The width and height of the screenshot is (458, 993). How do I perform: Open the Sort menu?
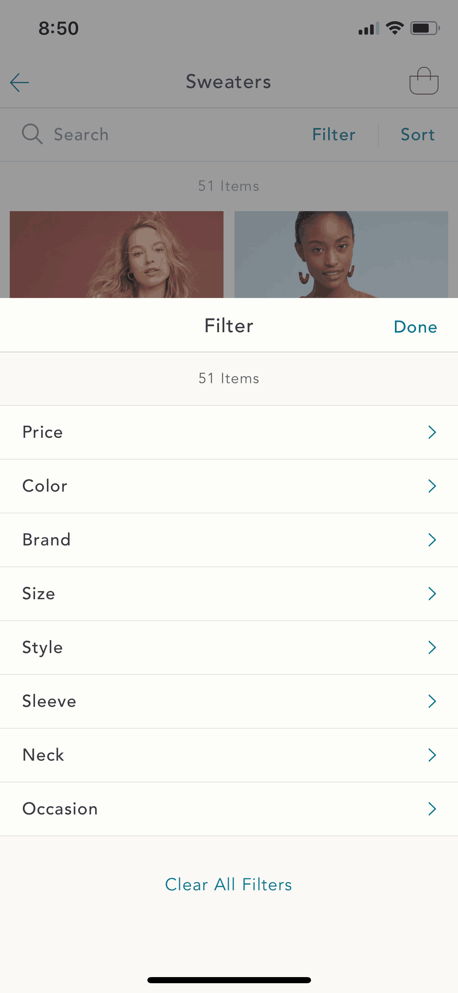(x=417, y=134)
